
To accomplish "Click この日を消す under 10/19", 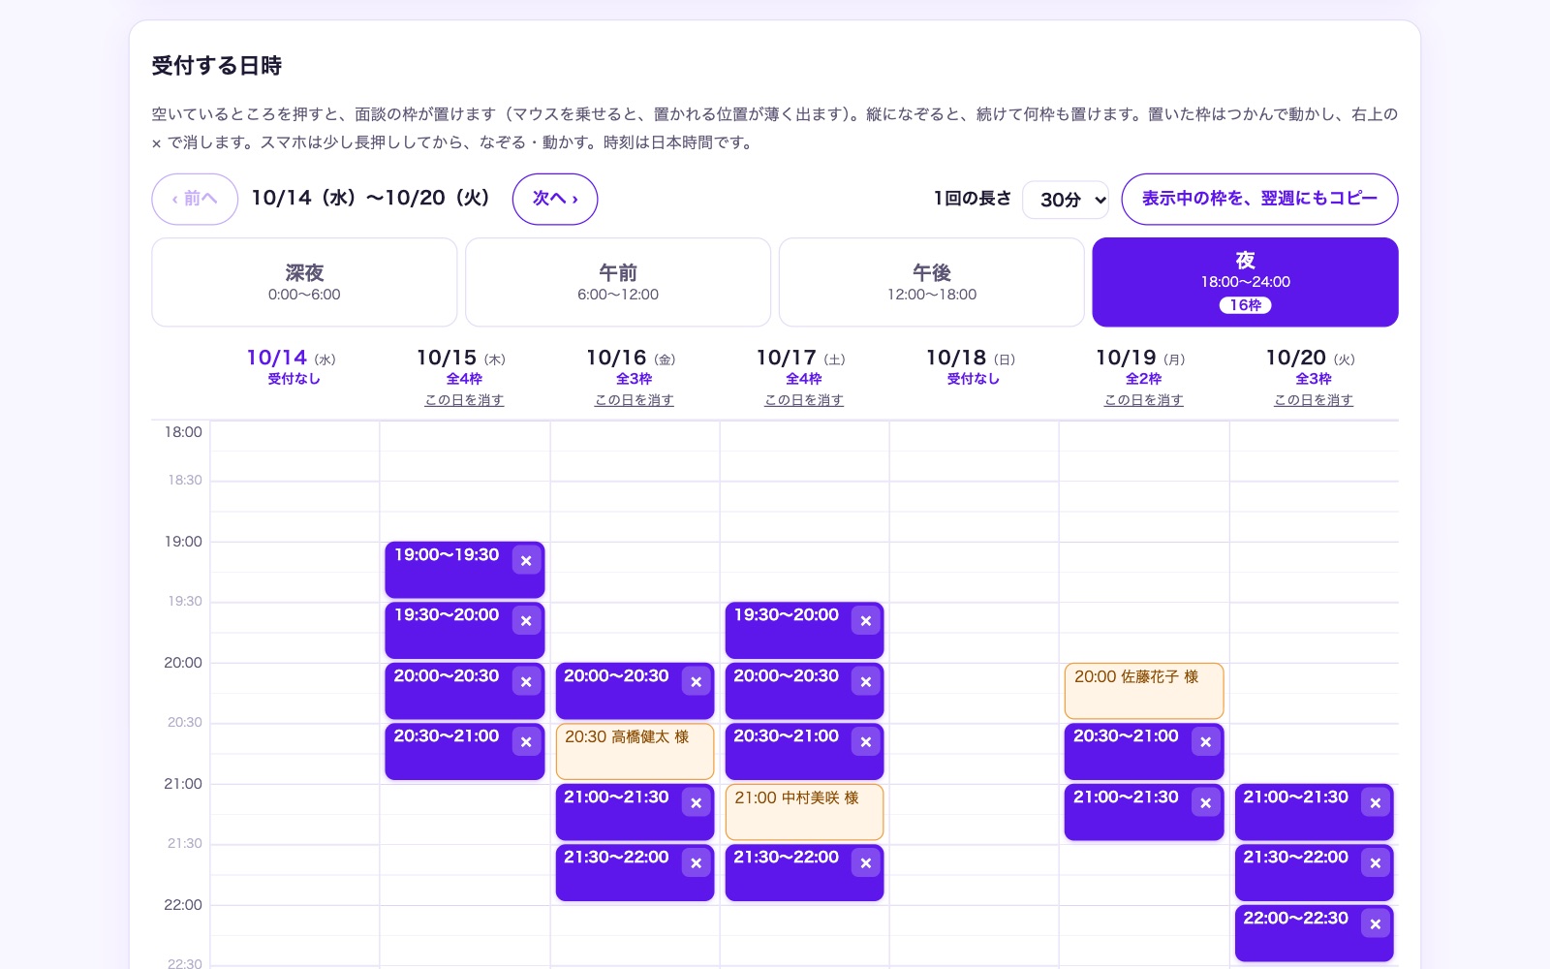I will pyautogui.click(x=1144, y=399).
